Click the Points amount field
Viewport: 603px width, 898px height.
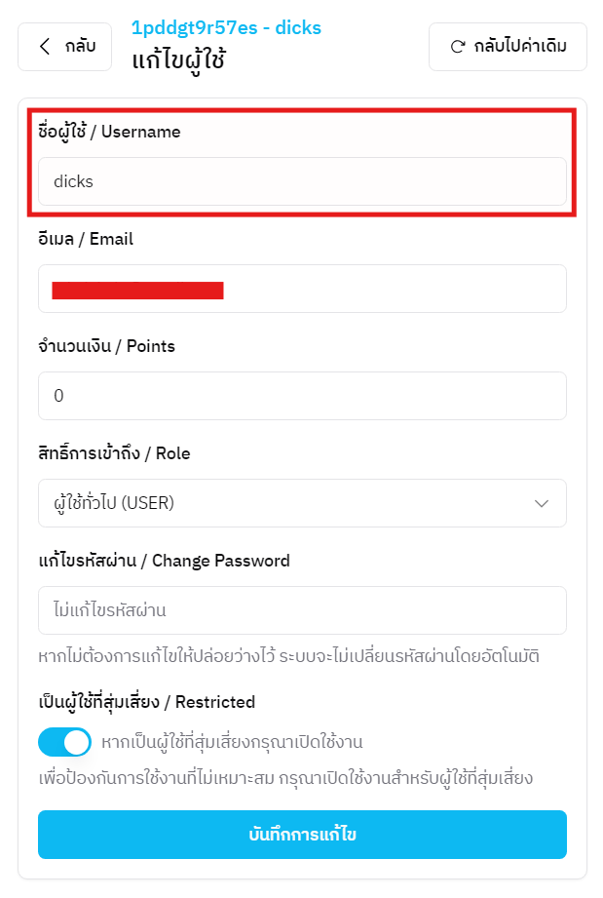click(x=302, y=396)
